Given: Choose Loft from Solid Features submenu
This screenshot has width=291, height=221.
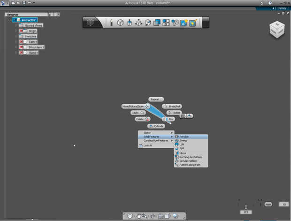Looking at the screenshot, I should tap(191, 145).
